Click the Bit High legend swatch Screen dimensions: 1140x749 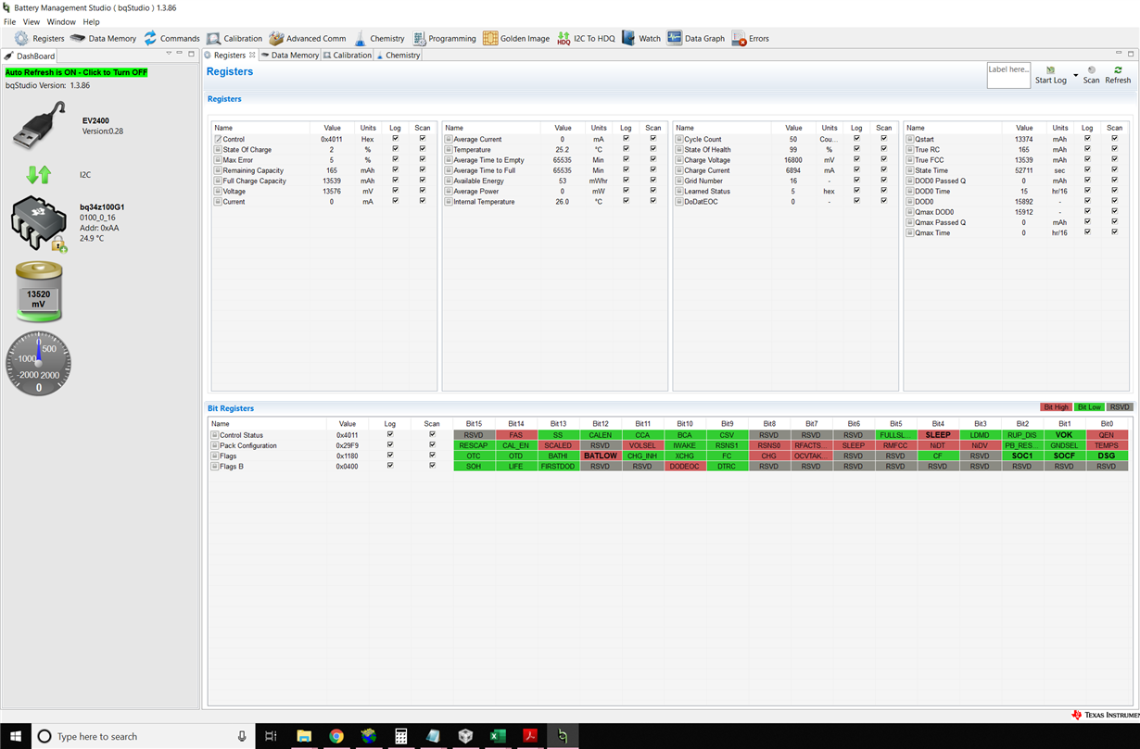click(x=1056, y=407)
